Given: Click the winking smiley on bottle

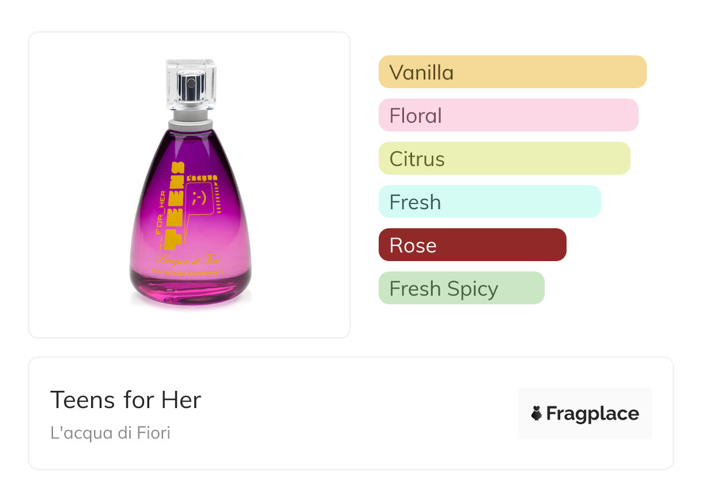Looking at the screenshot, I should (198, 198).
